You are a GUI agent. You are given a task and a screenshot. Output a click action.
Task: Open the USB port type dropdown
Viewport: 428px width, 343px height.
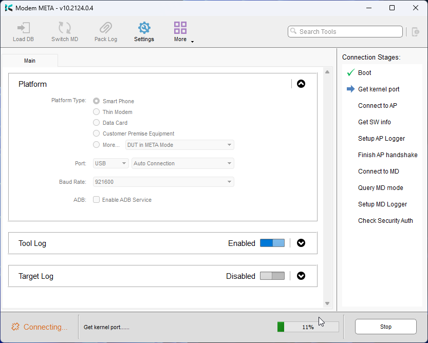[110, 163]
